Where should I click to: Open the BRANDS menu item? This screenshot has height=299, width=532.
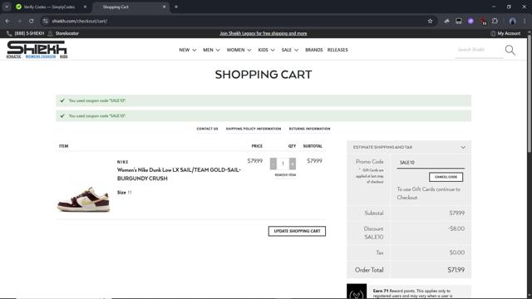click(x=314, y=50)
